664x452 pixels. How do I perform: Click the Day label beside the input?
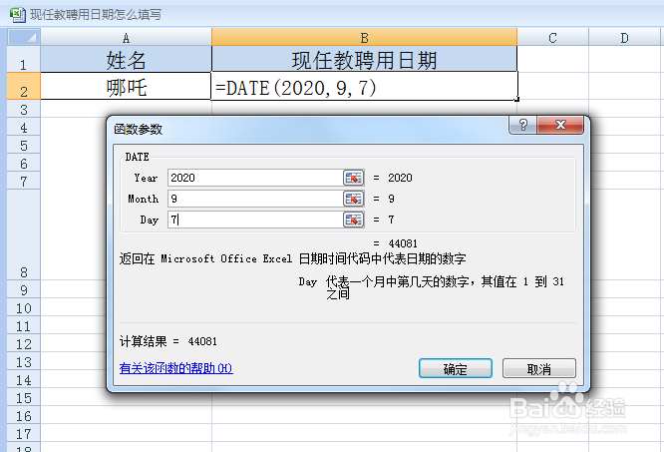(150, 220)
